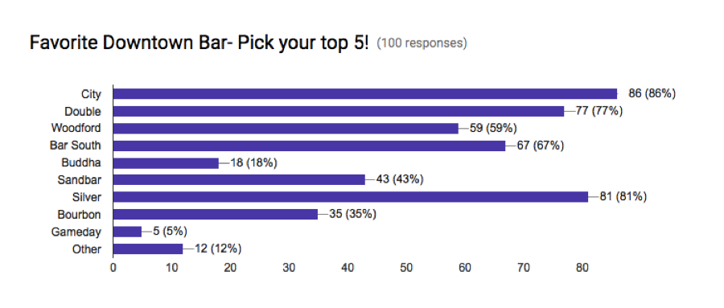Select the Double bar showing 77
Viewport: 724px width, 308px height.
point(339,111)
